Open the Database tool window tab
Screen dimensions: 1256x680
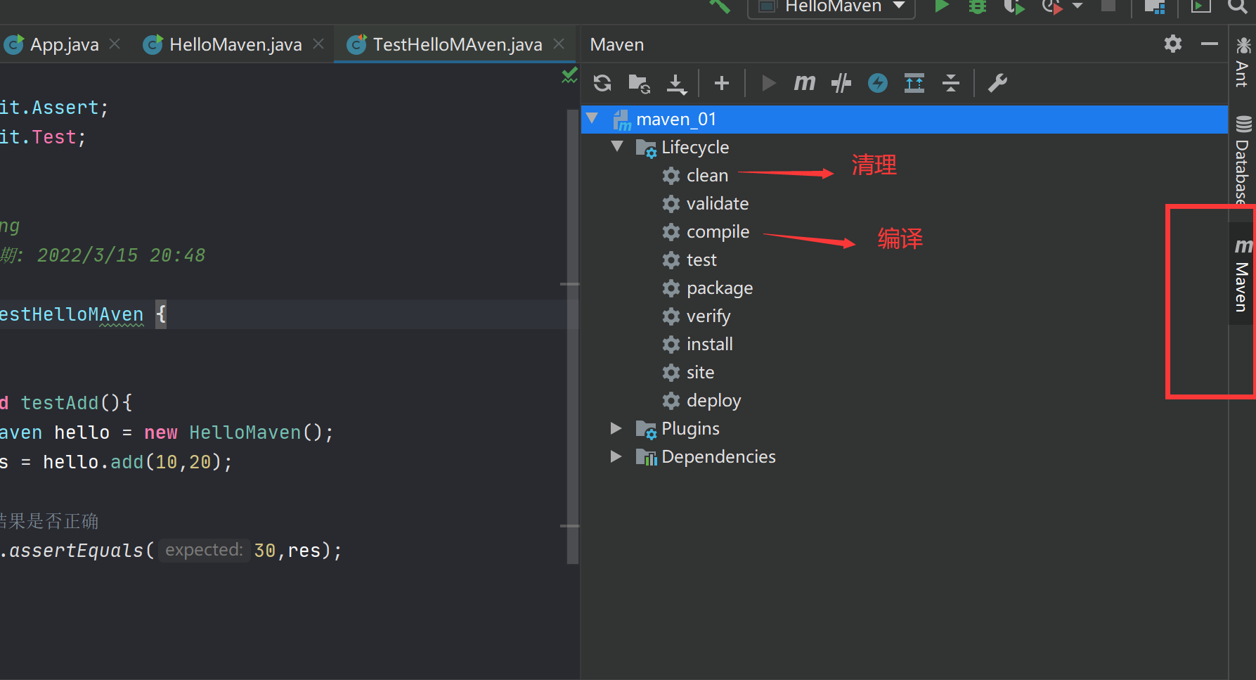(1243, 160)
